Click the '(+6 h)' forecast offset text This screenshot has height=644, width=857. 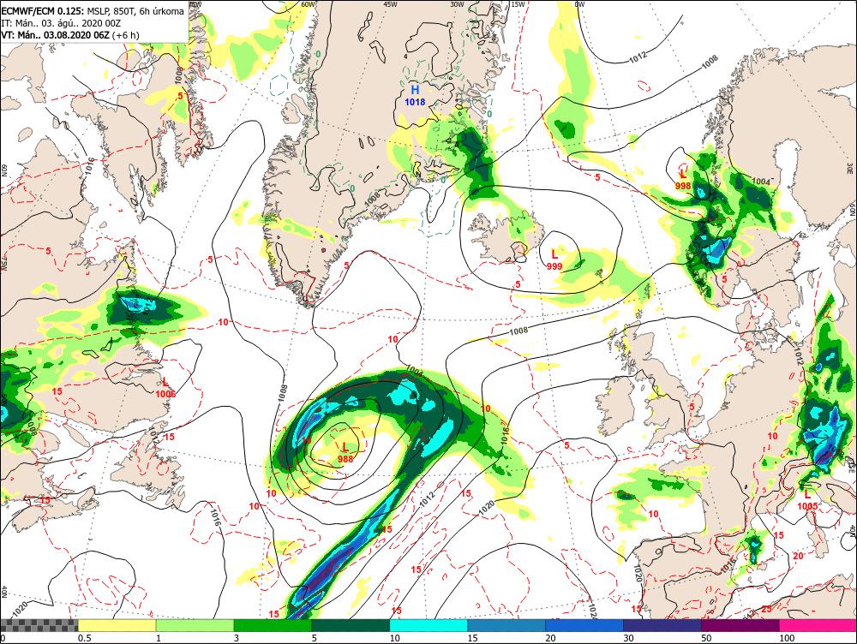tap(126, 35)
